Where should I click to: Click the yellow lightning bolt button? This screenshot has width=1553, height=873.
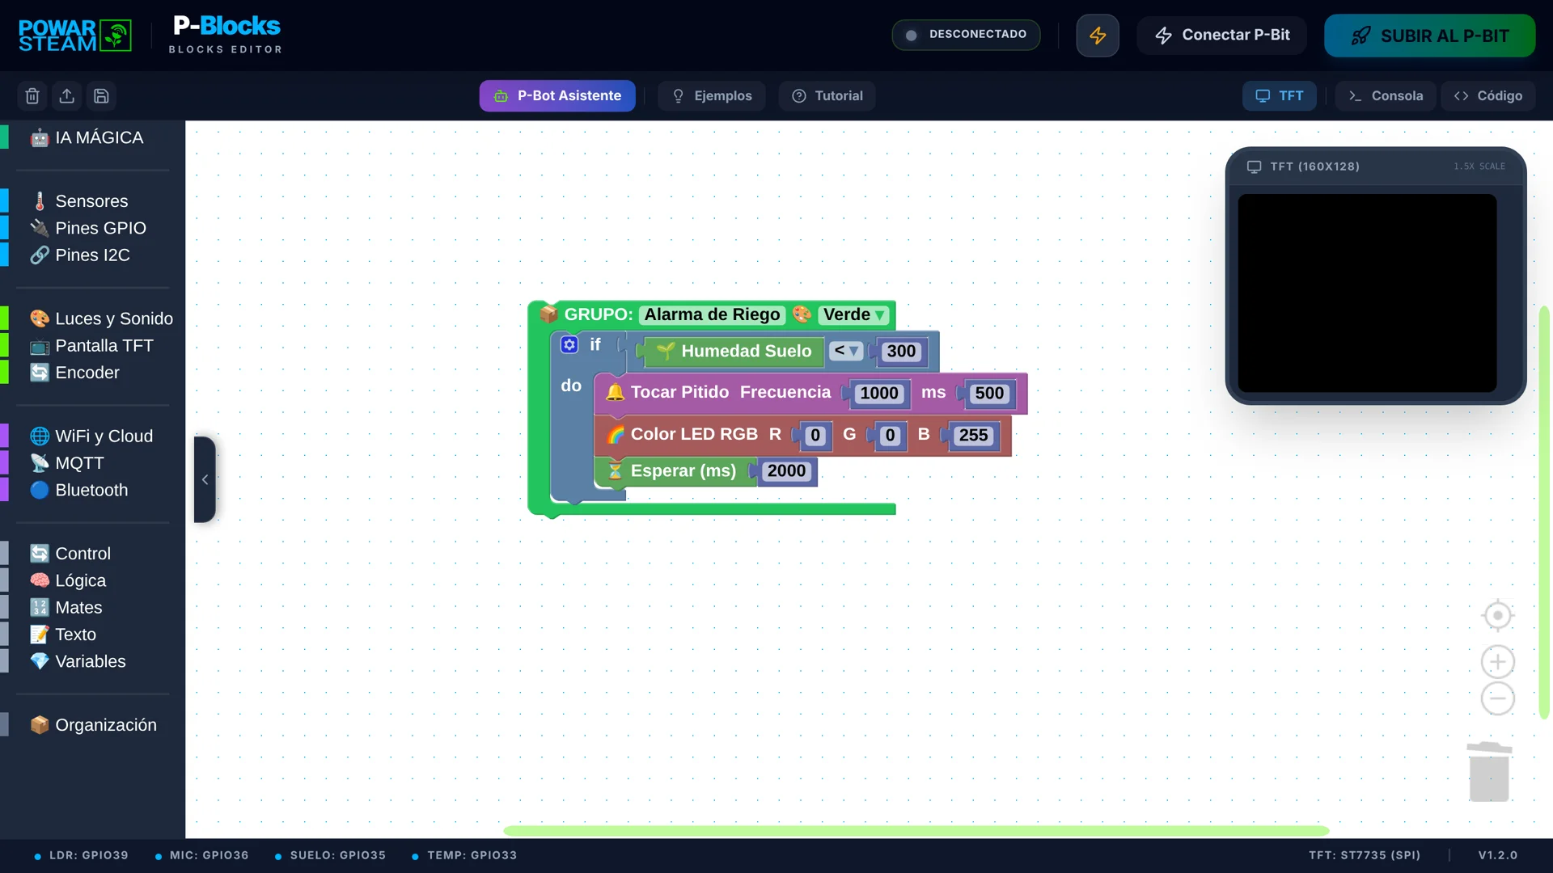pos(1098,36)
